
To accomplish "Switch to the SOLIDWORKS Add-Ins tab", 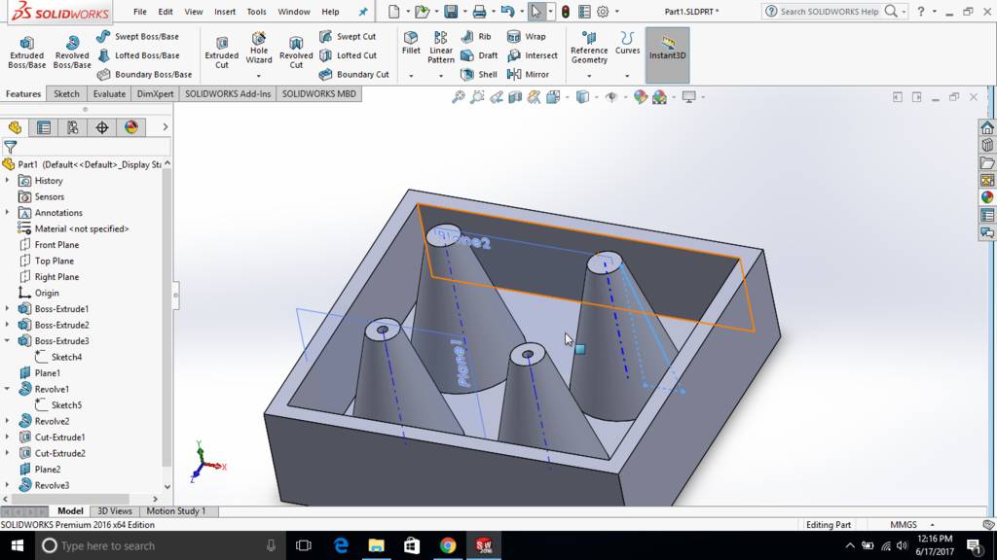I will coord(228,94).
